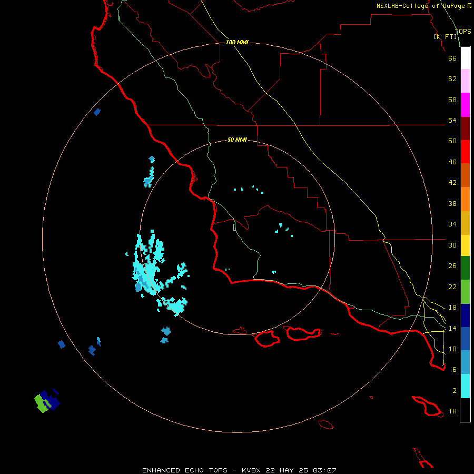Click the light blue legend swatch

pos(465,362)
